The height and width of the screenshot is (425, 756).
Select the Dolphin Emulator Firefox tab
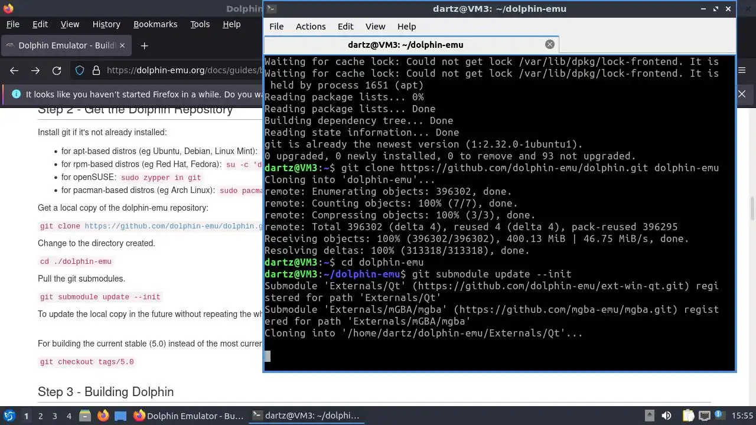pos(66,45)
